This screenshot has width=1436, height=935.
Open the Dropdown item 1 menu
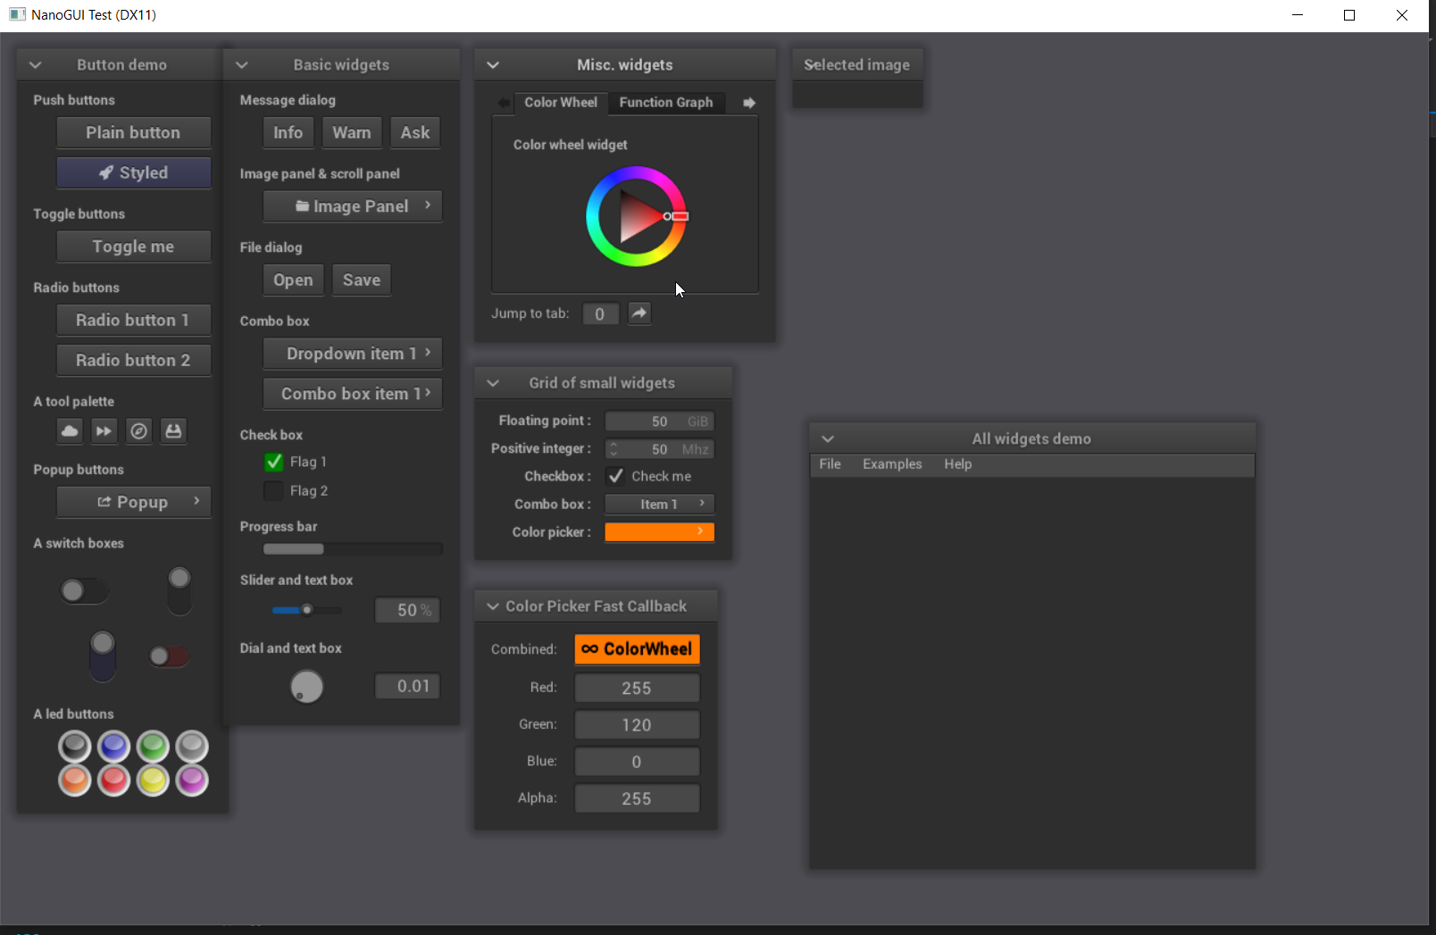(352, 354)
